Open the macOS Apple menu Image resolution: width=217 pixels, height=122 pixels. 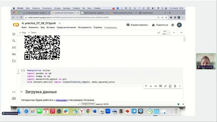point(14,8)
